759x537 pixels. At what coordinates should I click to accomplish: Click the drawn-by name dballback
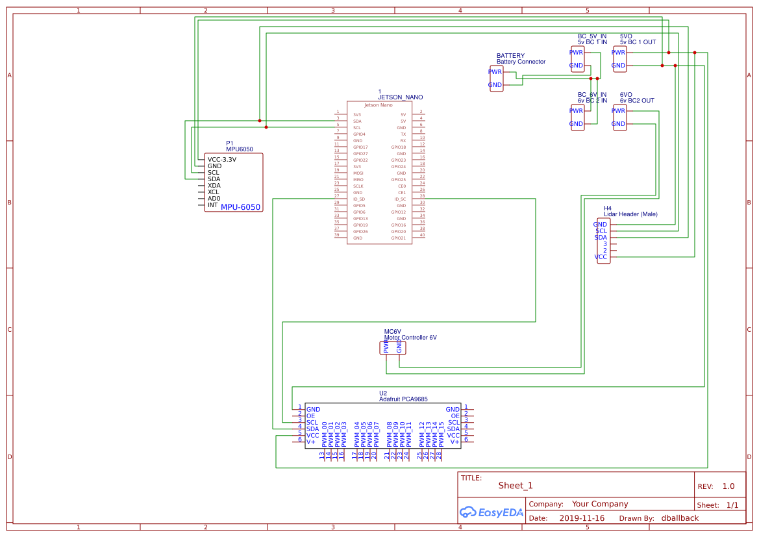[681, 518]
